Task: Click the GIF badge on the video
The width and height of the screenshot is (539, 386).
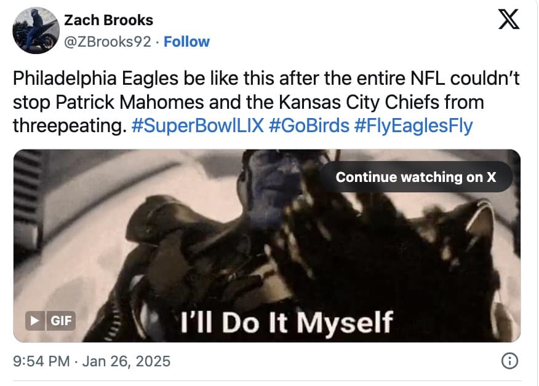Action: click(61, 320)
